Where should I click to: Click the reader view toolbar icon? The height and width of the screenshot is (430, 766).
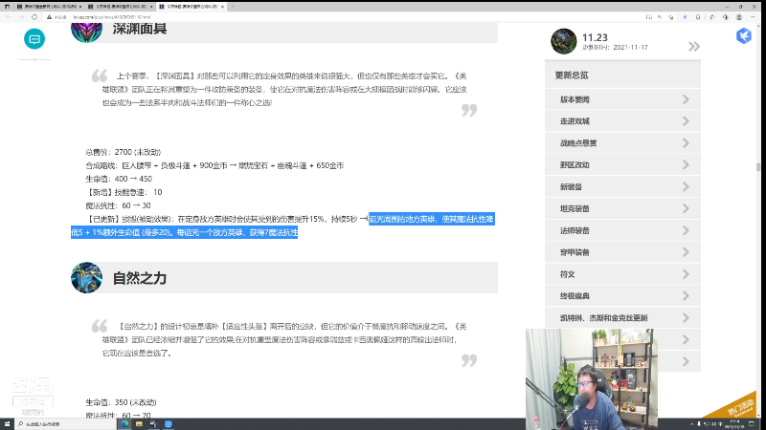click(649, 17)
